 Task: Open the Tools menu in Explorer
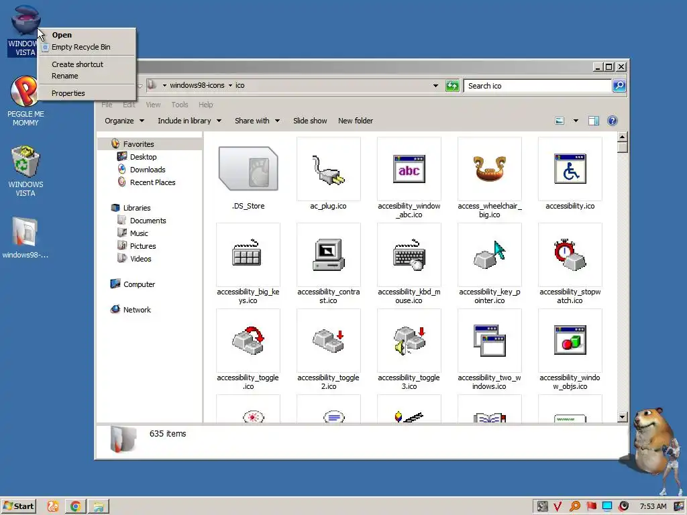(x=180, y=105)
